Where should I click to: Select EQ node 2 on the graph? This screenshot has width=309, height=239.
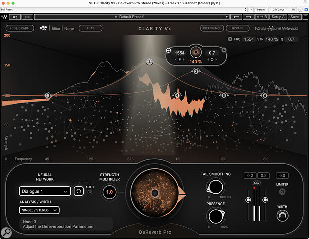point(149,62)
